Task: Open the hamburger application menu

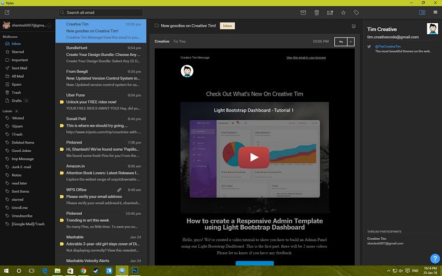Action: [x=435, y=12]
